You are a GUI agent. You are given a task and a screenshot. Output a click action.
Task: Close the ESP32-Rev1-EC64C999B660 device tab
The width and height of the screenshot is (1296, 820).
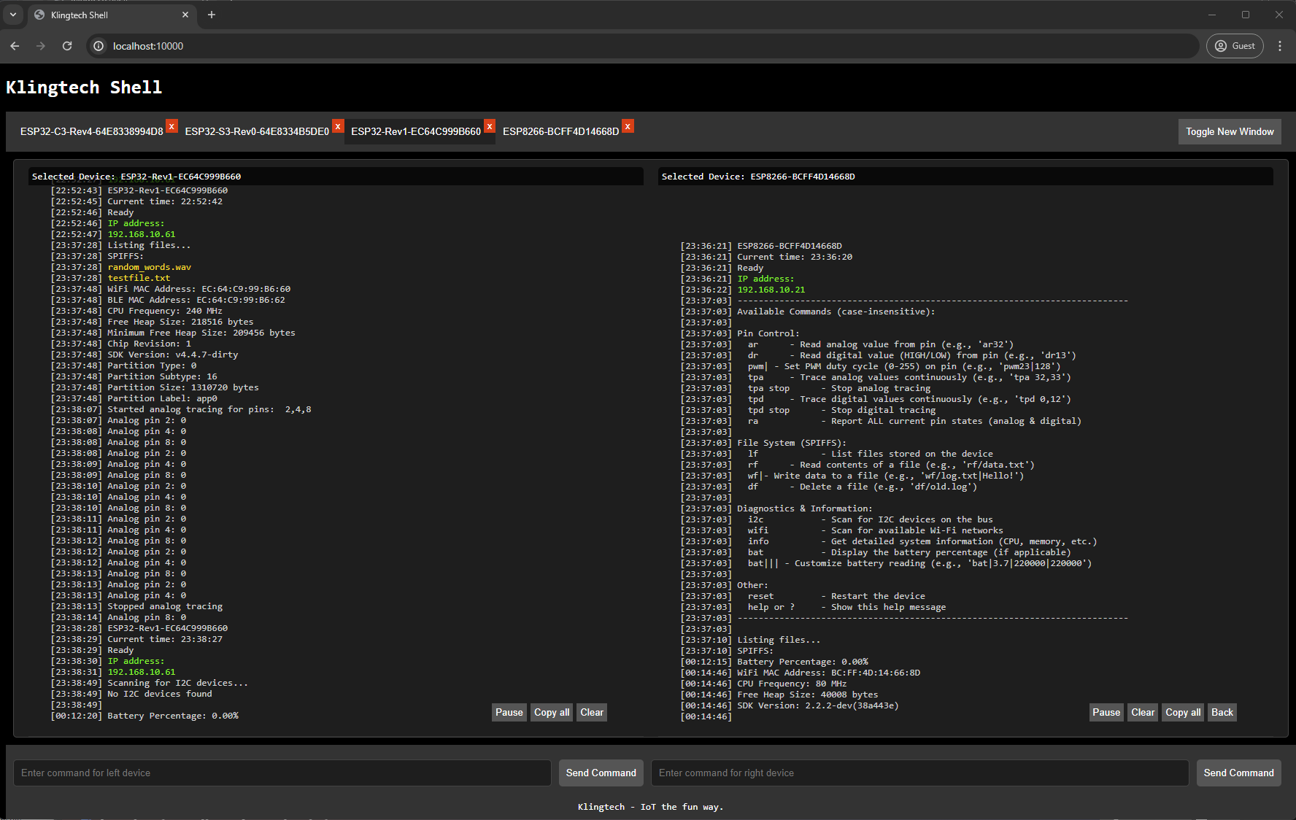coord(490,126)
